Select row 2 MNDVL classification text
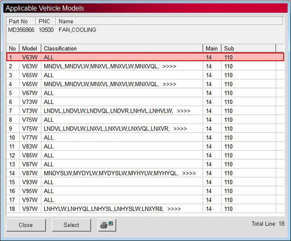Image resolution: width=291 pixels, height=241 pixels. [x=102, y=66]
